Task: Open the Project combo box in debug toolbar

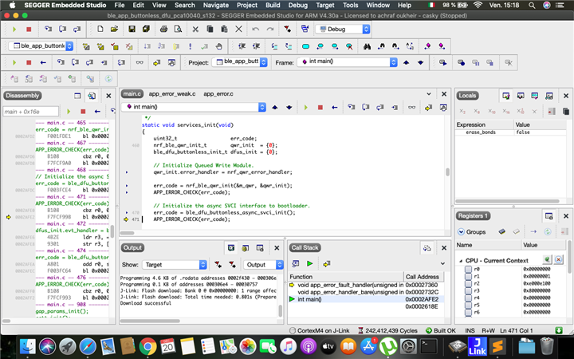Action: pyautogui.click(x=240, y=62)
